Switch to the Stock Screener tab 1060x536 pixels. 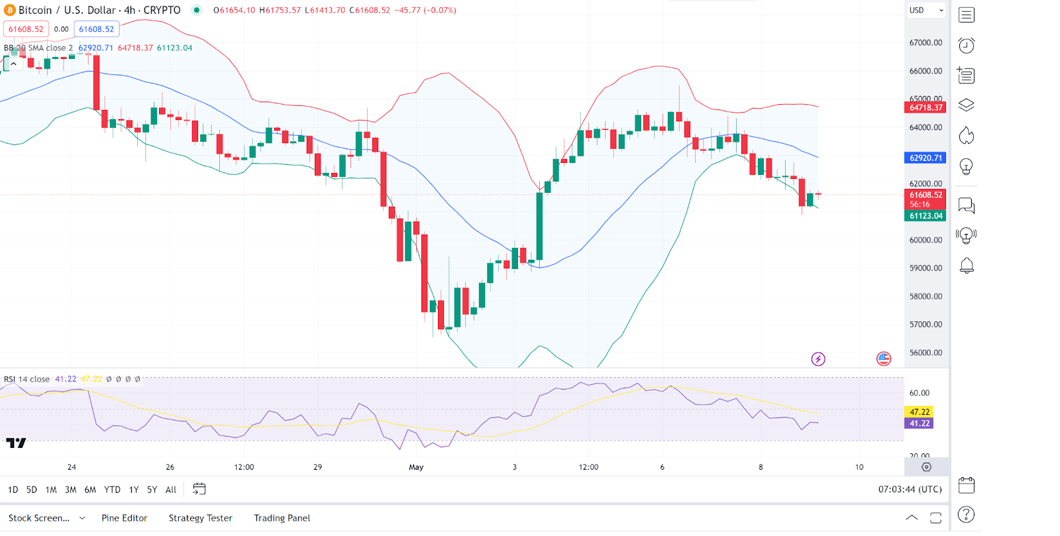(x=38, y=518)
